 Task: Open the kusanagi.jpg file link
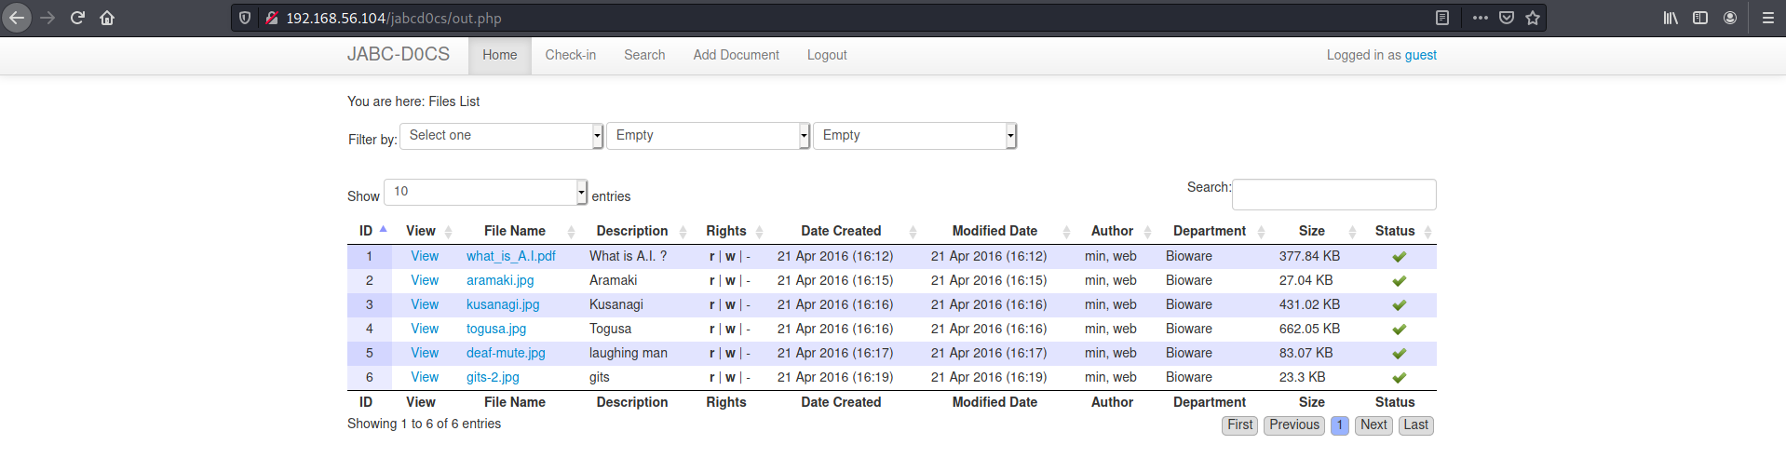point(503,304)
